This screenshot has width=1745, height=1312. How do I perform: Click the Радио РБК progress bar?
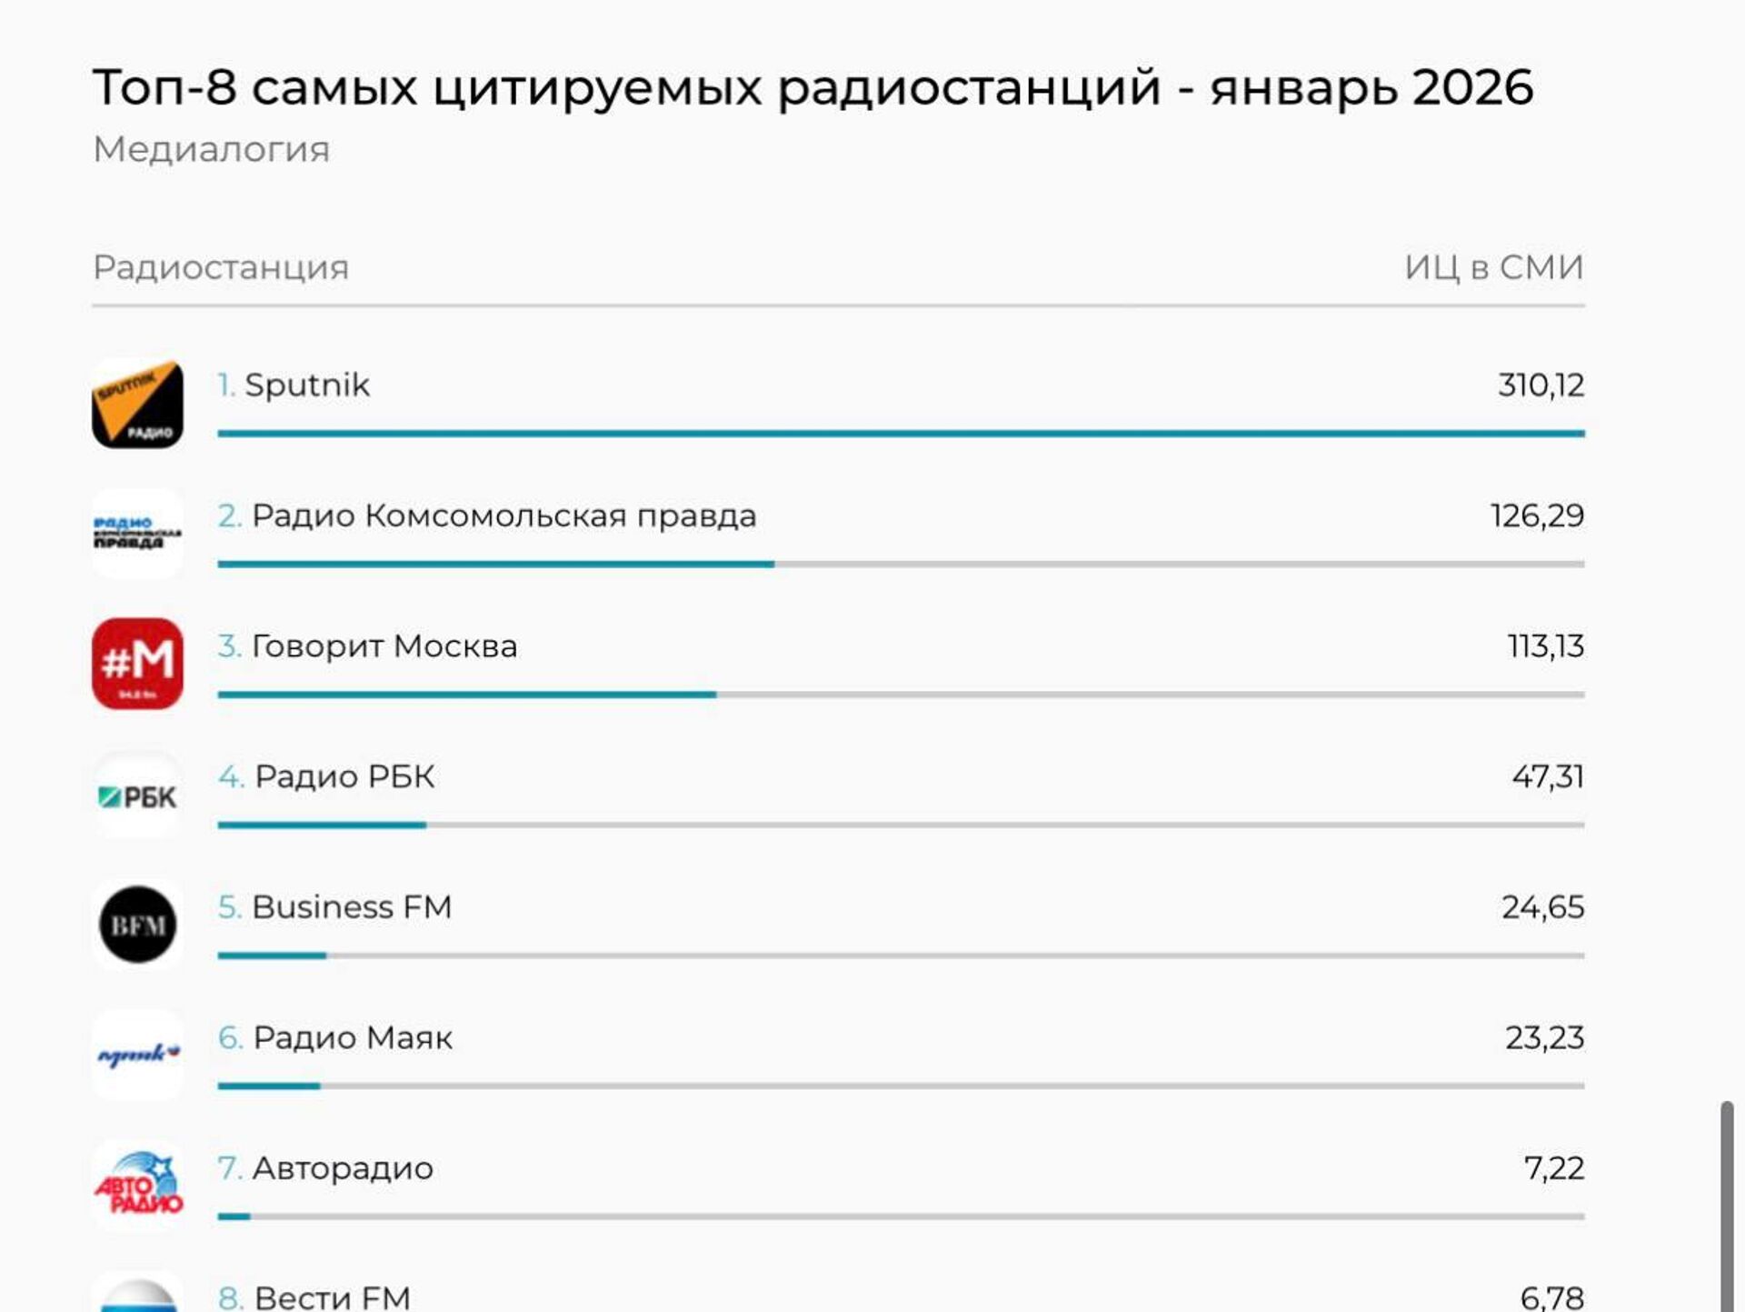click(x=900, y=826)
